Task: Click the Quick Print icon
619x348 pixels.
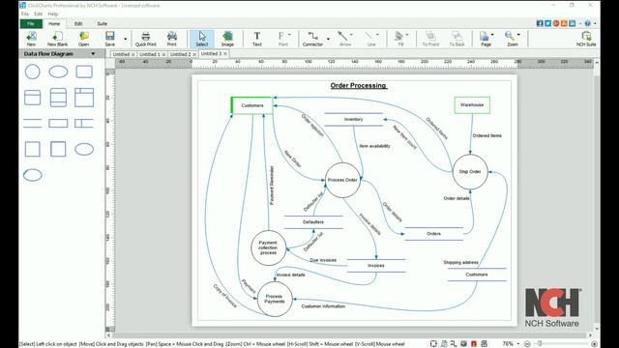Action: [146, 39]
